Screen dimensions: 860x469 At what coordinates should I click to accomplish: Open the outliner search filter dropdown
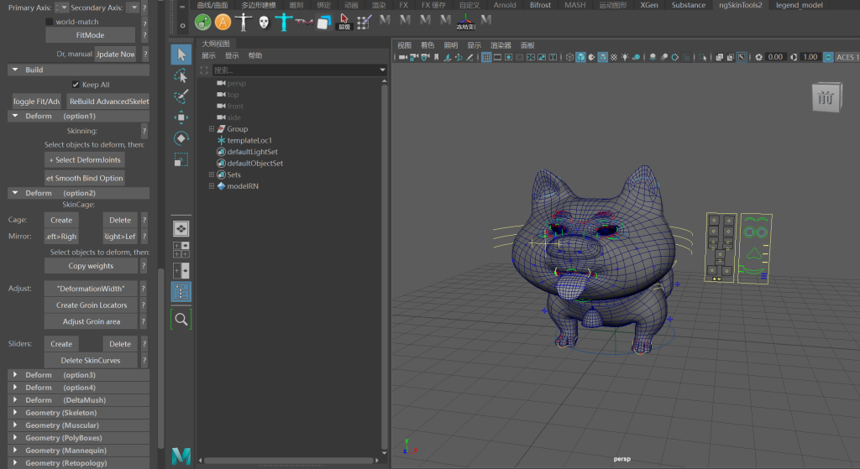coord(382,70)
